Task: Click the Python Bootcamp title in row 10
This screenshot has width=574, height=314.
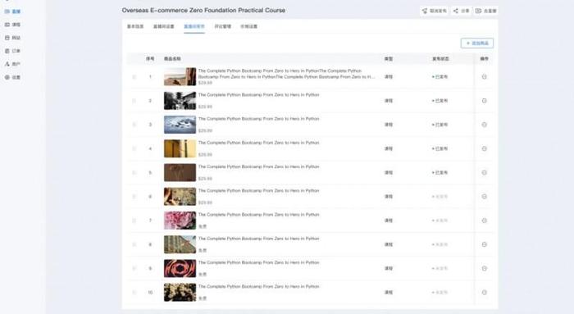Action: 258,287
